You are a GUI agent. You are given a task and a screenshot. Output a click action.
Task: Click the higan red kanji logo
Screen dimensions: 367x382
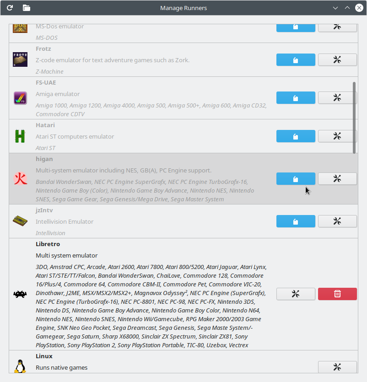pos(20,178)
